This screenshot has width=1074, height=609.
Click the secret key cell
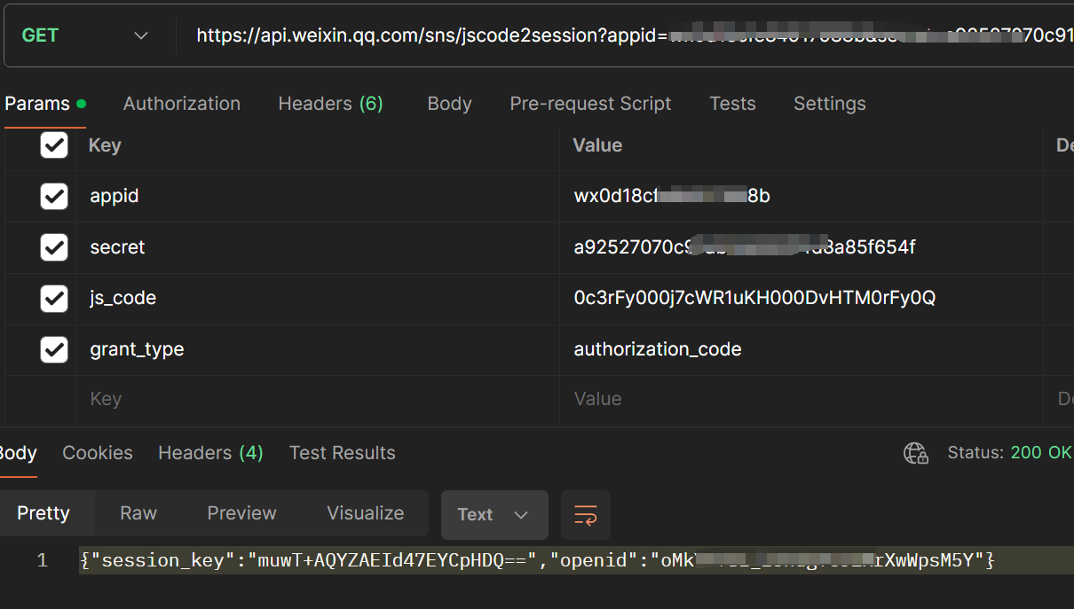(318, 247)
